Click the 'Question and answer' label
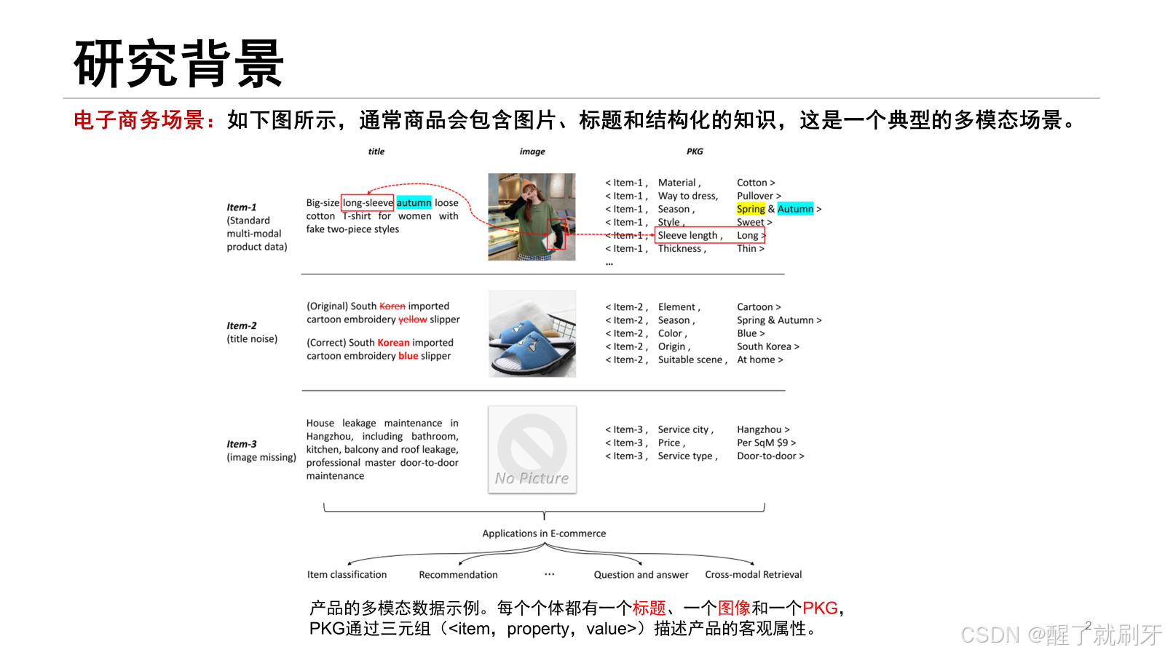 point(641,574)
